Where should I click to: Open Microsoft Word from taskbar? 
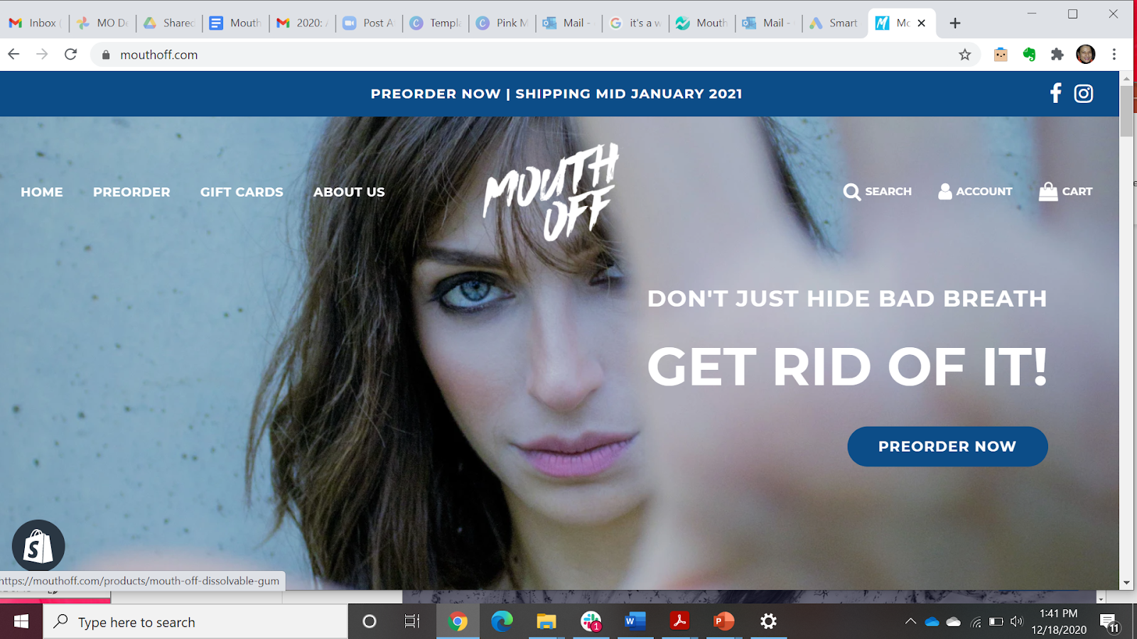[635, 622]
